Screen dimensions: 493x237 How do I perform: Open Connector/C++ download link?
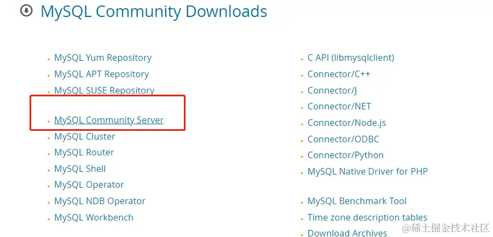point(339,74)
